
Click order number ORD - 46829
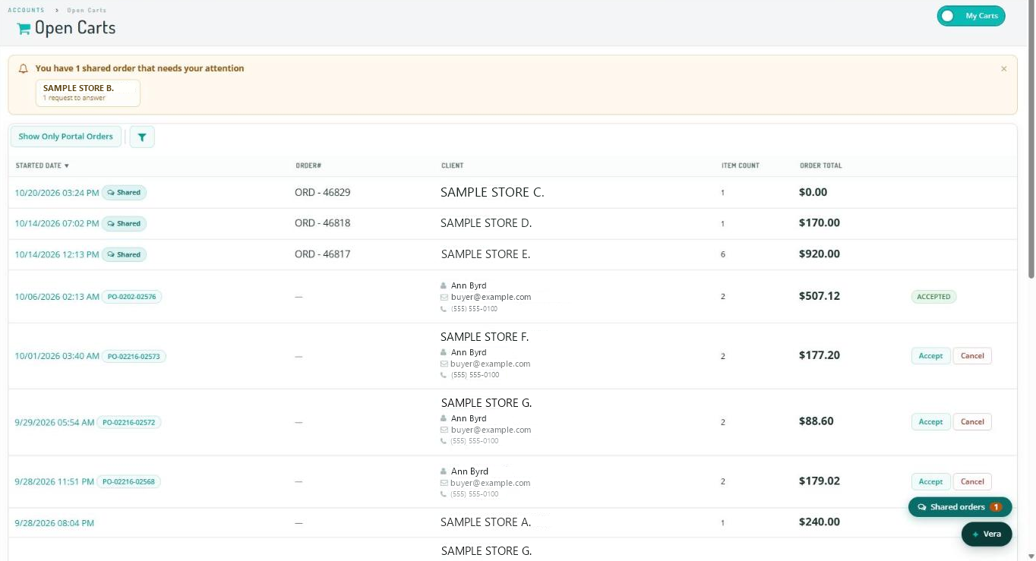pos(323,193)
